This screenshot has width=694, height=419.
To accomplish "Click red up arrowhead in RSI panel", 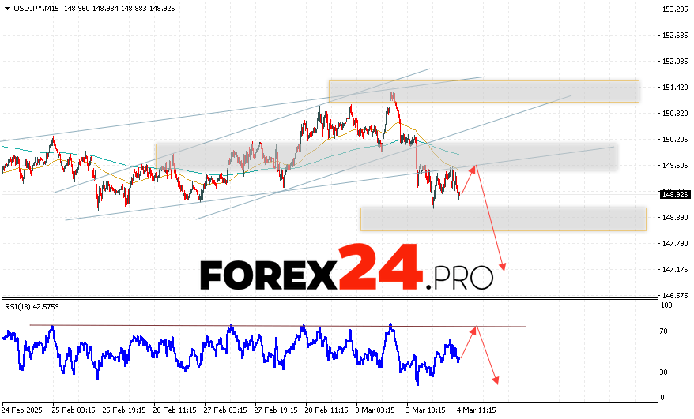I will click(475, 328).
